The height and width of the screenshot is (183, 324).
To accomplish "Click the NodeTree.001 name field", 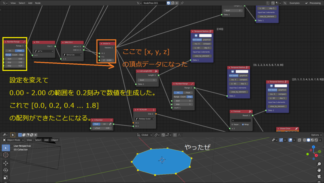I will click(154, 3).
